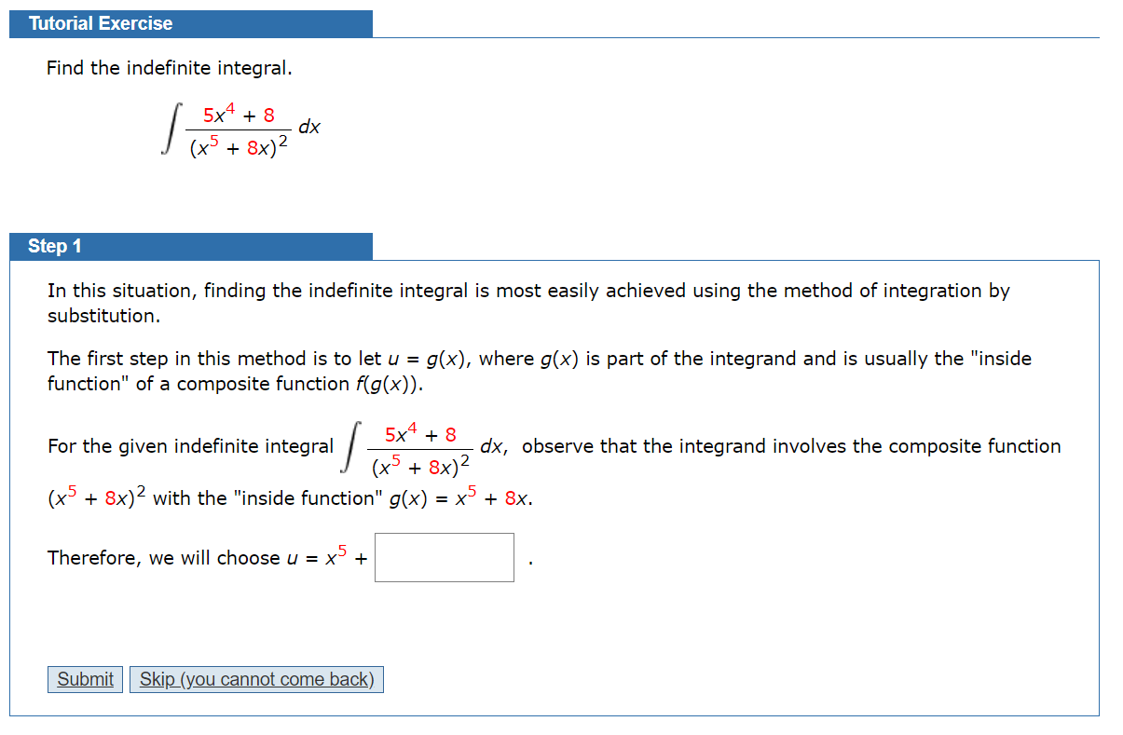Click the (x^5 + 8x)^2 denominator
Image resolution: width=1123 pixels, height=735 pixels.
[x=238, y=149]
